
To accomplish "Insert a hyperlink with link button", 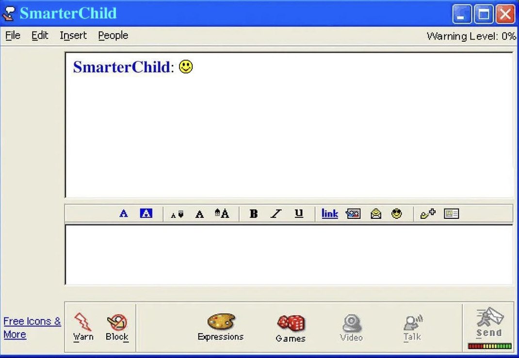I will [x=330, y=213].
